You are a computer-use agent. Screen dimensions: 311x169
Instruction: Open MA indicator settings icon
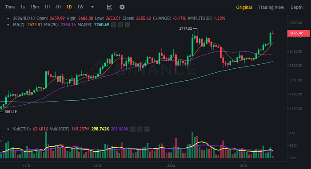pos(120,25)
